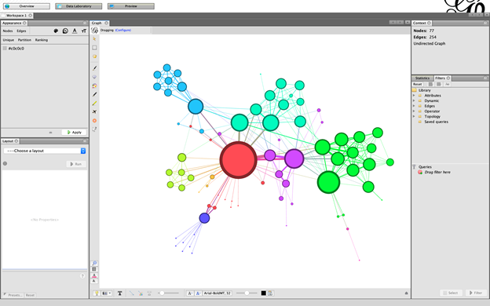Select the drag hand tool

point(94,56)
